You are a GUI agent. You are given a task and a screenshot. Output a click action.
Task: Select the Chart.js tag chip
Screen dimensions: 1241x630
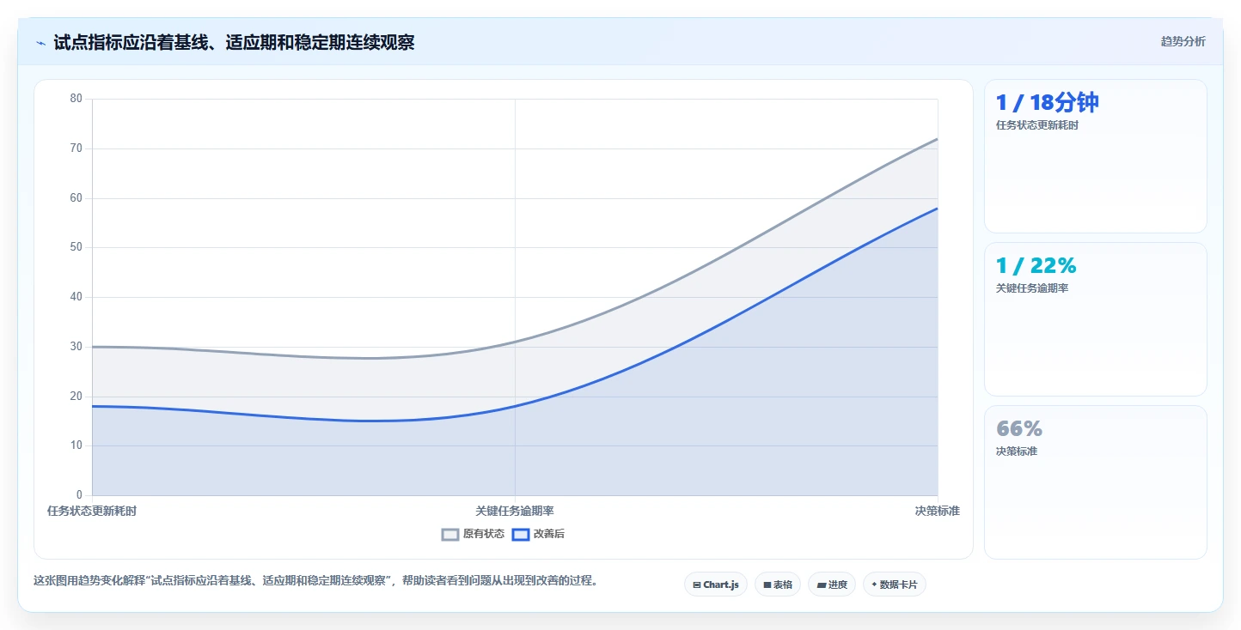click(x=716, y=585)
